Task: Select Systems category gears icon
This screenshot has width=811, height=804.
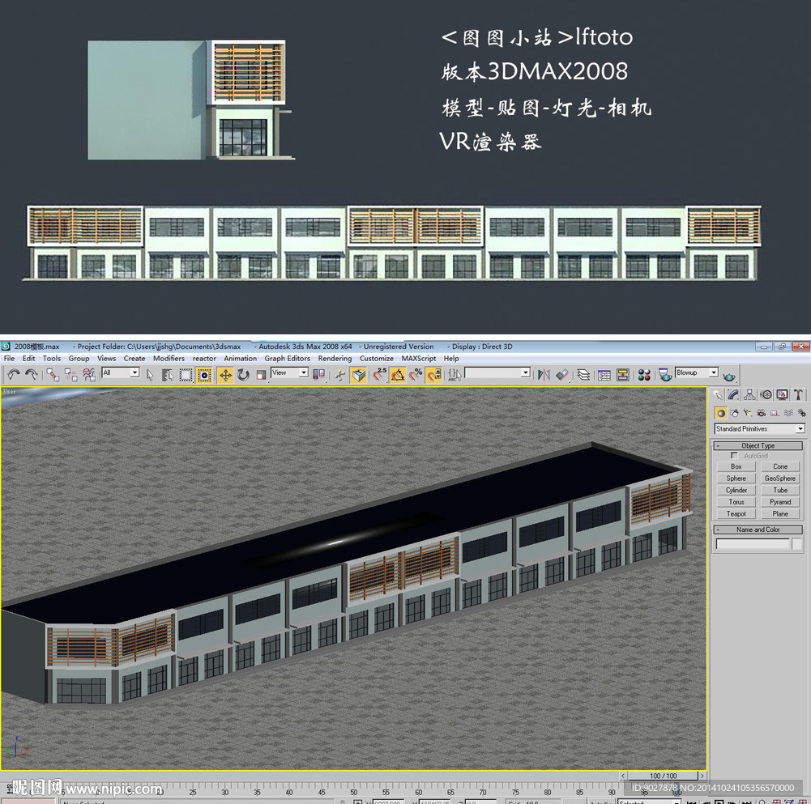Action: pos(801,413)
